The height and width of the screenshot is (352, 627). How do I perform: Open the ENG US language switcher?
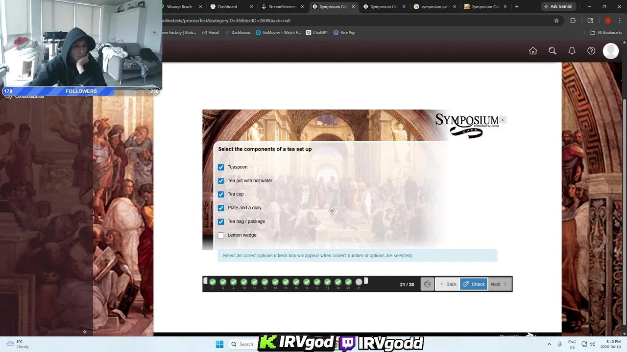pyautogui.click(x=572, y=344)
